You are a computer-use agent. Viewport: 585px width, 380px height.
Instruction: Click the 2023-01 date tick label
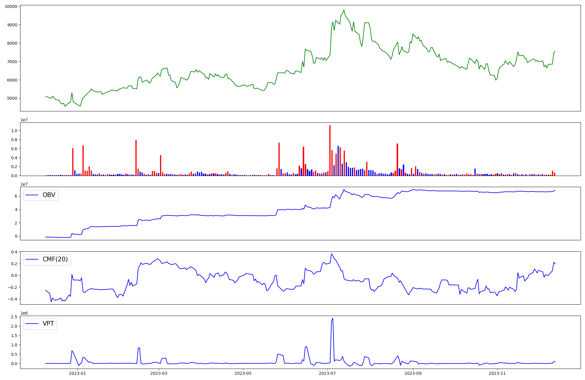[78, 373]
